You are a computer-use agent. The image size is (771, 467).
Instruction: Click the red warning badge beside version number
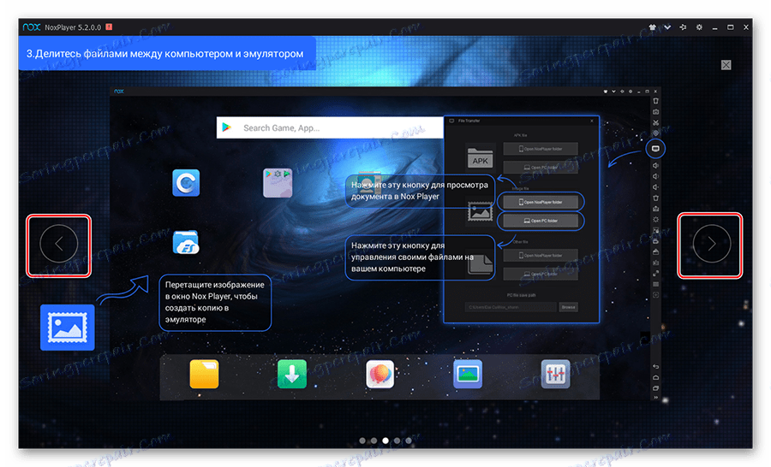click(109, 27)
